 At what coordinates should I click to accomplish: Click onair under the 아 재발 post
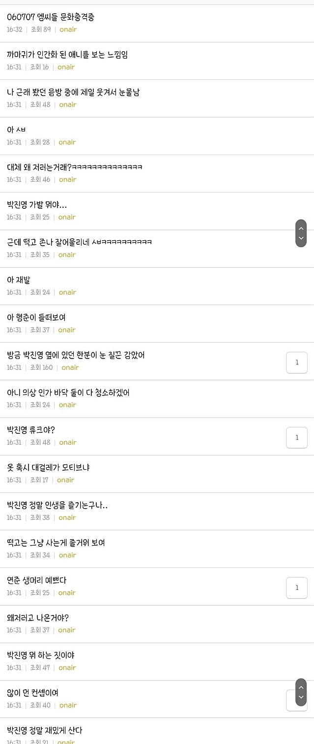(67, 292)
